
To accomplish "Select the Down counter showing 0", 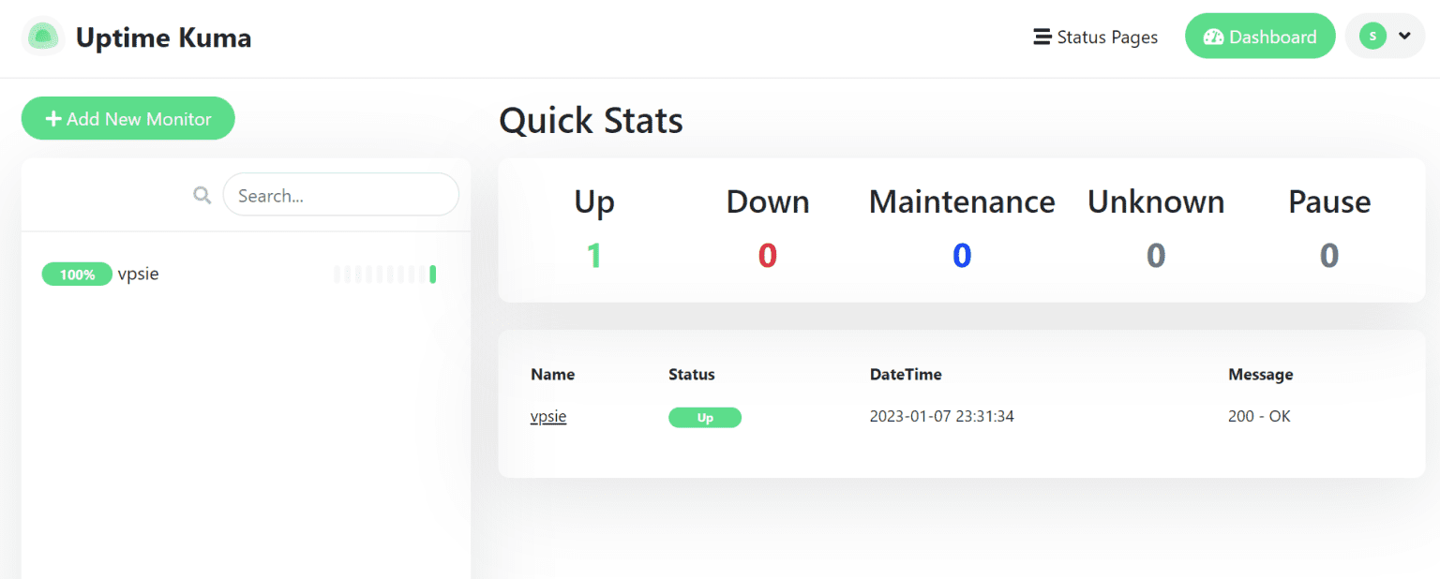I will click(x=767, y=254).
